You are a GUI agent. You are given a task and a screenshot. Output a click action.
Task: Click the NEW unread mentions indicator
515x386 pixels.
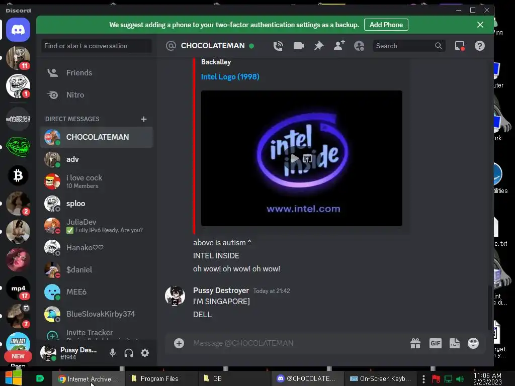click(18, 356)
